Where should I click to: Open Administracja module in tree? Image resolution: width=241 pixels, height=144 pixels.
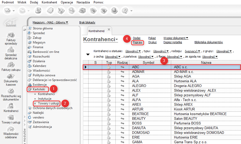coord(42,127)
